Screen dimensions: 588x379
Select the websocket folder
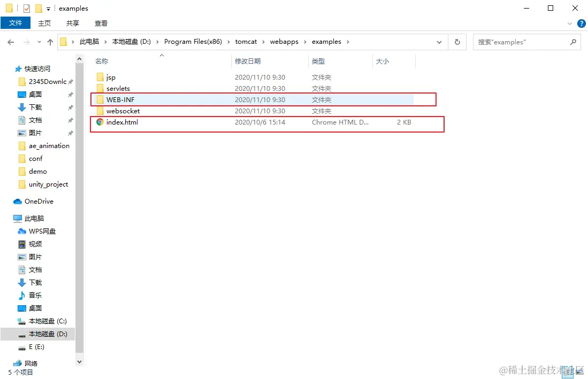pos(123,111)
